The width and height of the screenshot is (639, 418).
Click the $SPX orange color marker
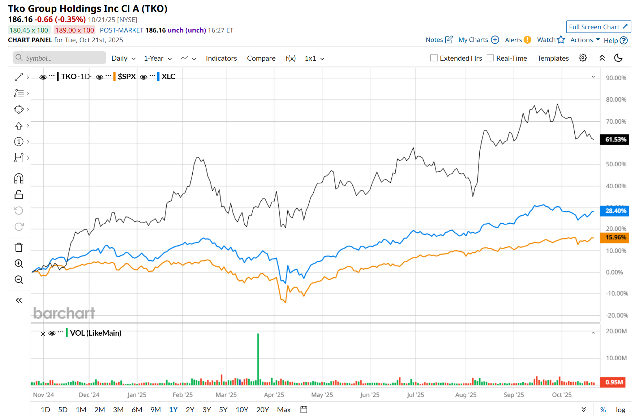(x=115, y=77)
